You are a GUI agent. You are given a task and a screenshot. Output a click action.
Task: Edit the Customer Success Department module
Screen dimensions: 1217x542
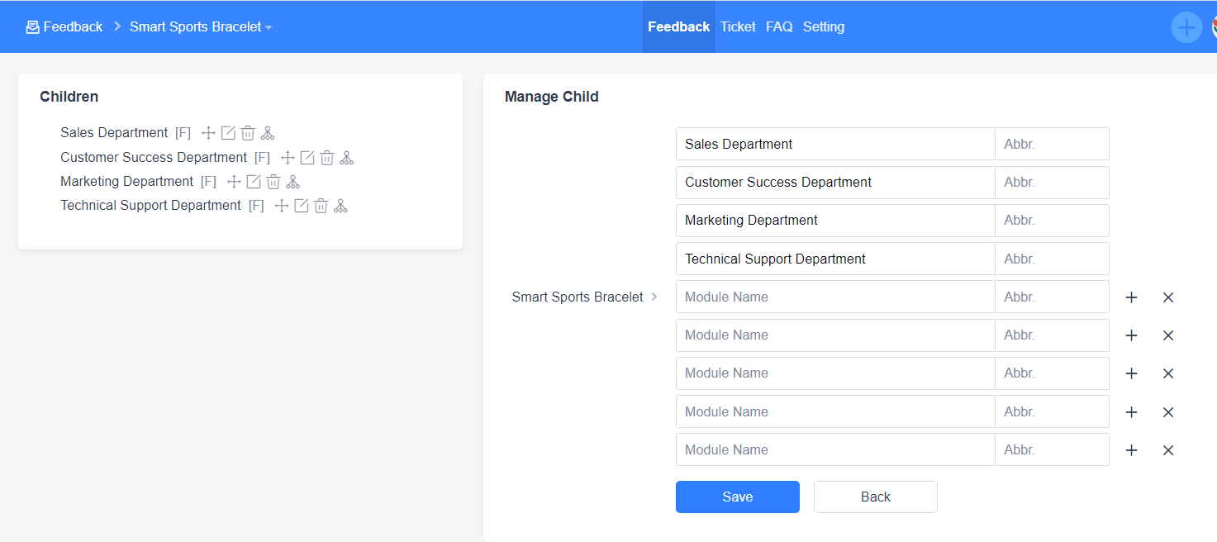click(307, 158)
